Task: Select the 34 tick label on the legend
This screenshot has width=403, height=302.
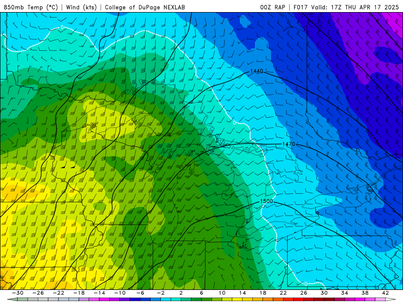Action: click(345, 293)
